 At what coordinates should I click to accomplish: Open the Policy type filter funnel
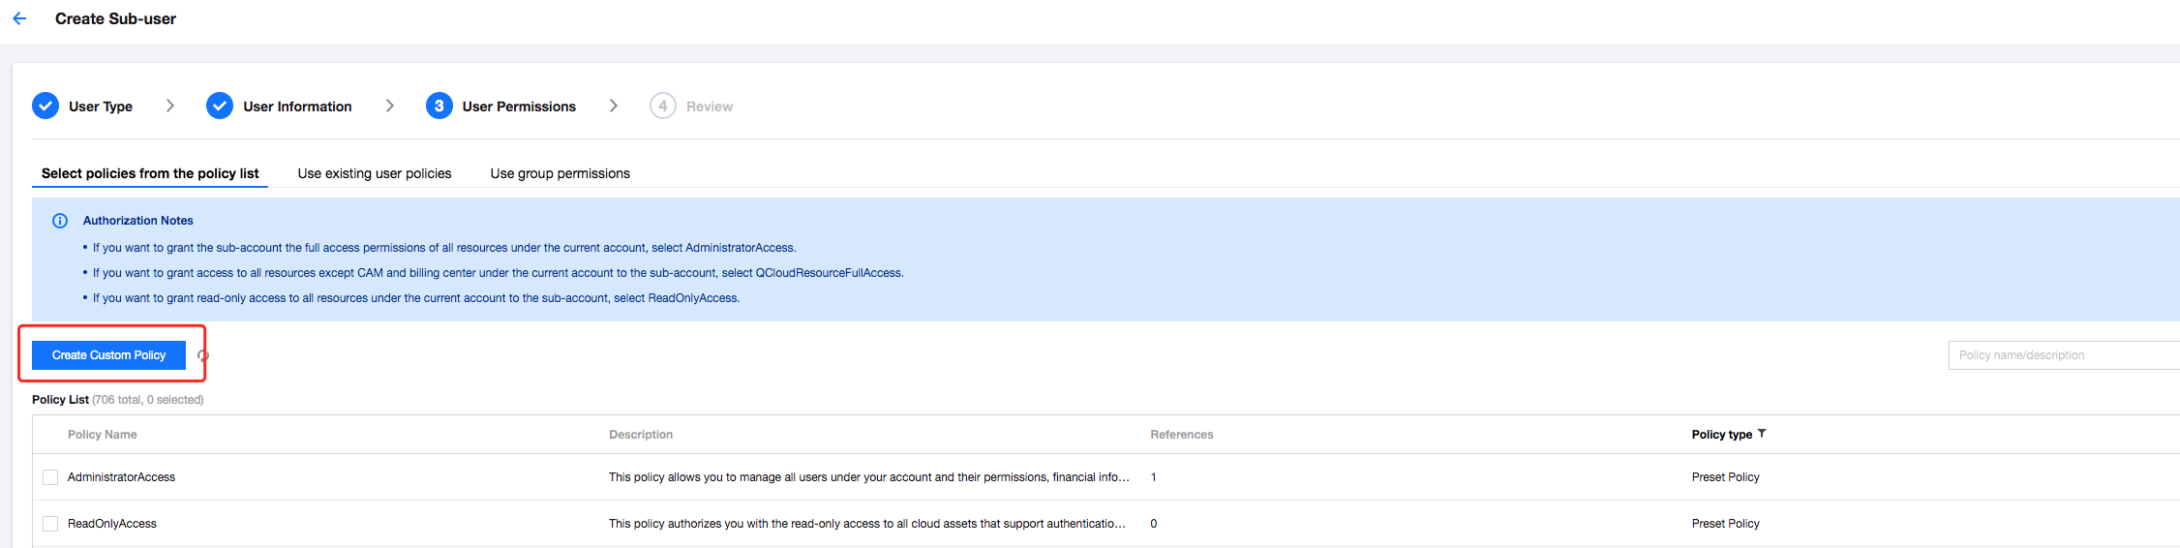(1762, 434)
